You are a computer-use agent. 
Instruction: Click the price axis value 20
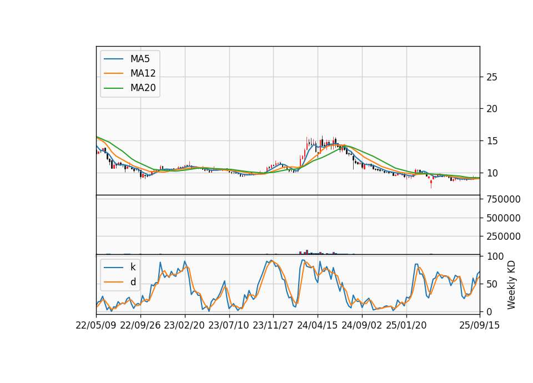point(492,109)
